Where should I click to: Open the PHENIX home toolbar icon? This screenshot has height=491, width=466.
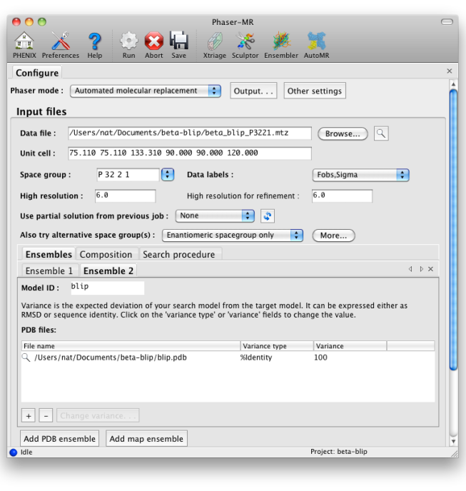point(24,44)
